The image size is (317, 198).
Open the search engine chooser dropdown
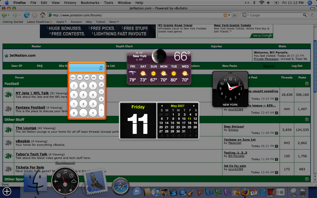pos(248,15)
